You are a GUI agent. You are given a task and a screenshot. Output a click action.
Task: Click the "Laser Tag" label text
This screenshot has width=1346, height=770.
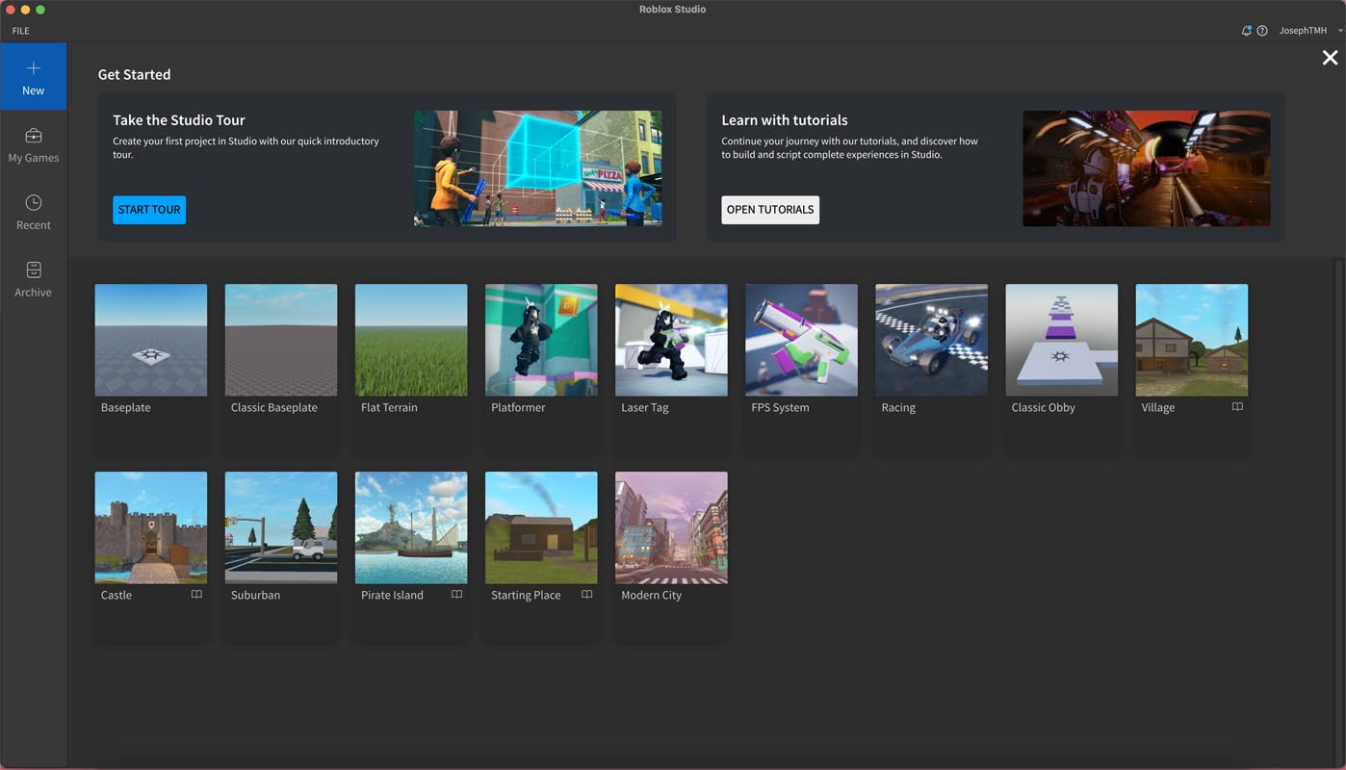(645, 408)
